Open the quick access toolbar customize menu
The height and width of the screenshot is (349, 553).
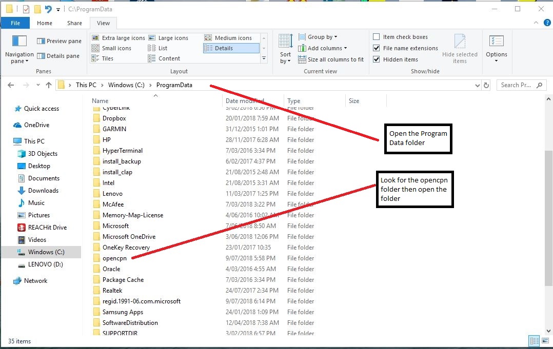(x=58, y=9)
